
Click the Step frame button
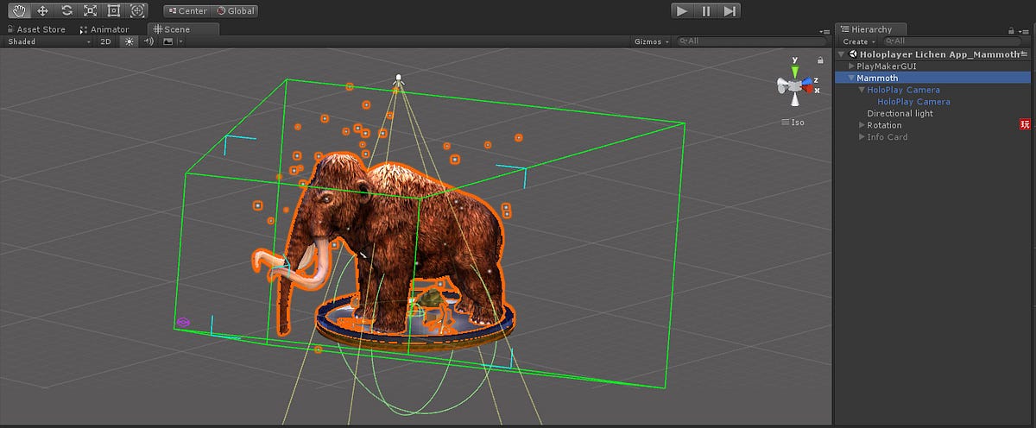(730, 11)
